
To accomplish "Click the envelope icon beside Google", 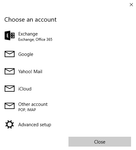I will point(10,54).
